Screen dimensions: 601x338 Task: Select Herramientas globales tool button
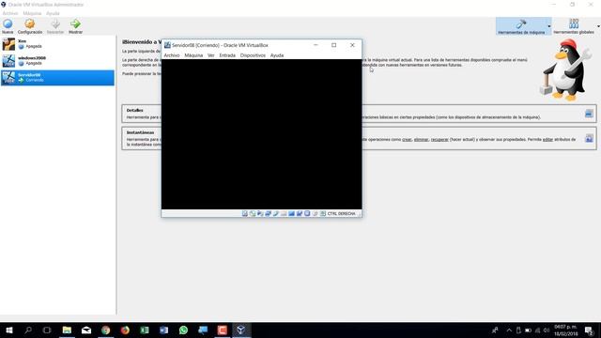tap(574, 26)
